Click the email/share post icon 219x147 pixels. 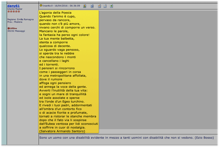[92, 6]
